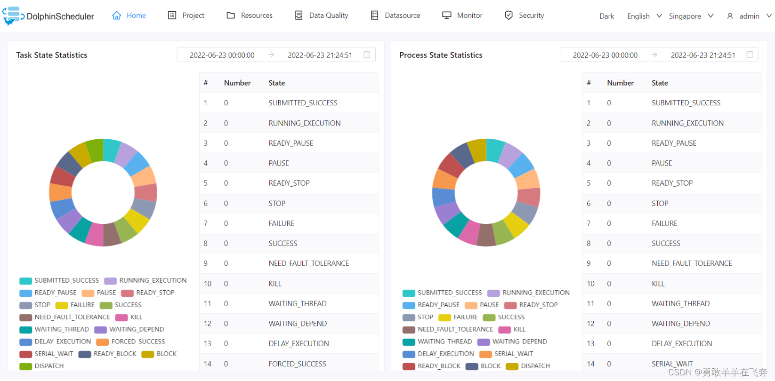Open the Datasource menu
Viewport: 775px width, 381px height.
pyautogui.click(x=402, y=16)
